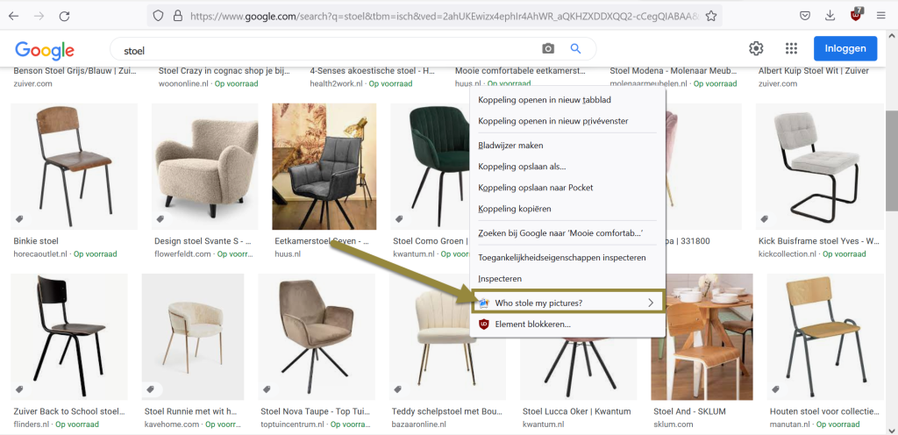Open the Binkie stoel chair thumbnail
The height and width of the screenshot is (435, 898).
74,167
